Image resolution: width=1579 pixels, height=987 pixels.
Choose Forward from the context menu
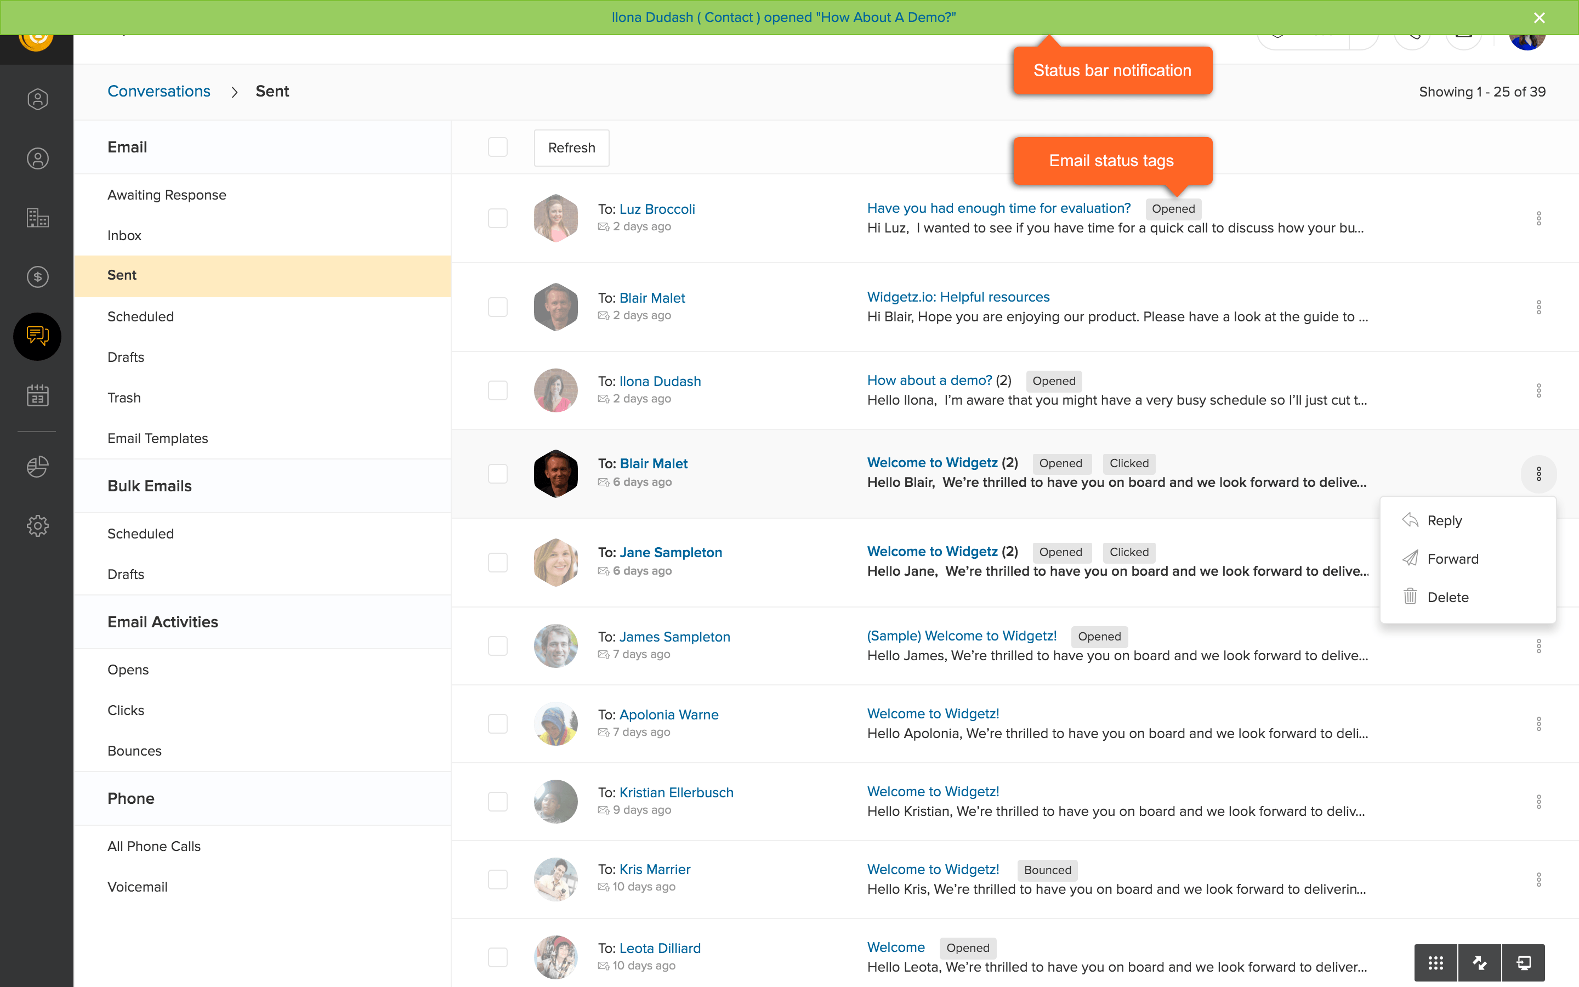[1468, 559]
